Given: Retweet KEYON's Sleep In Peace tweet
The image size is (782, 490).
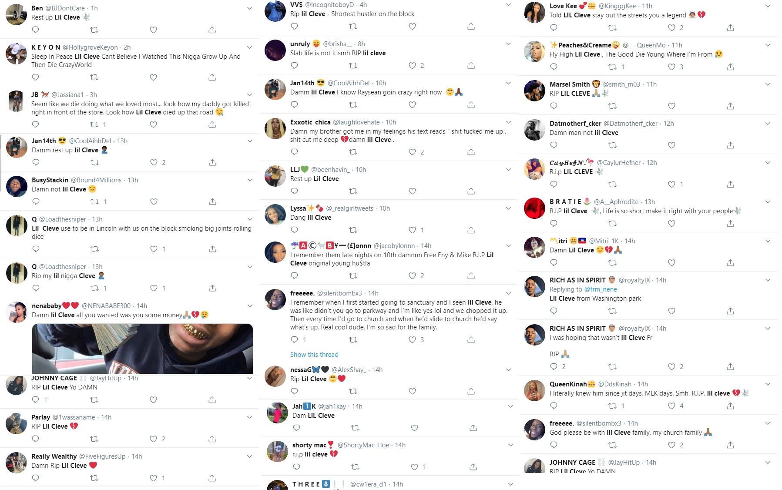Looking at the screenshot, I should 94,77.
